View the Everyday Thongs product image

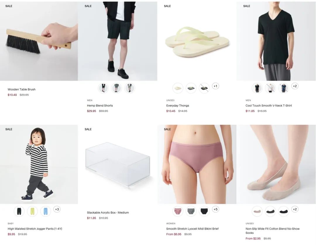point(197,41)
